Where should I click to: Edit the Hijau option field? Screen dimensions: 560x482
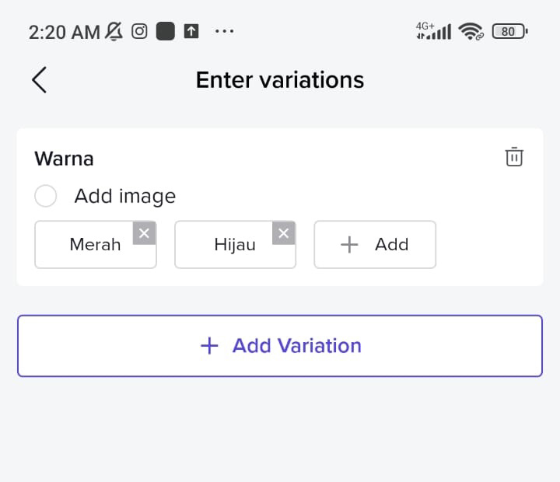pos(235,245)
